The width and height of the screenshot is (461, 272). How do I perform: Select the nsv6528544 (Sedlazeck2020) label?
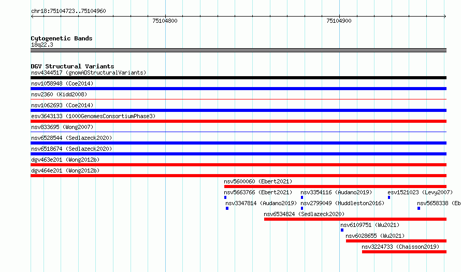(71, 138)
